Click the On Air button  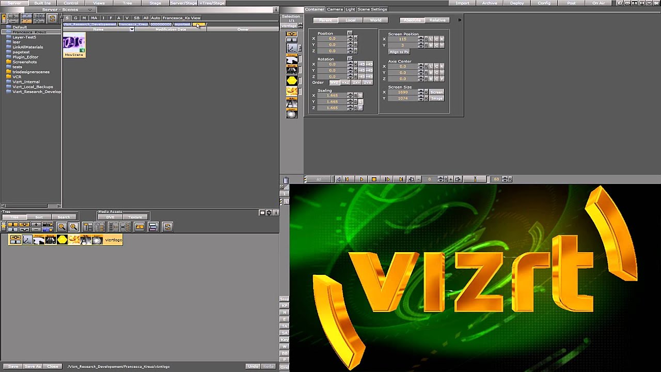point(599,3)
